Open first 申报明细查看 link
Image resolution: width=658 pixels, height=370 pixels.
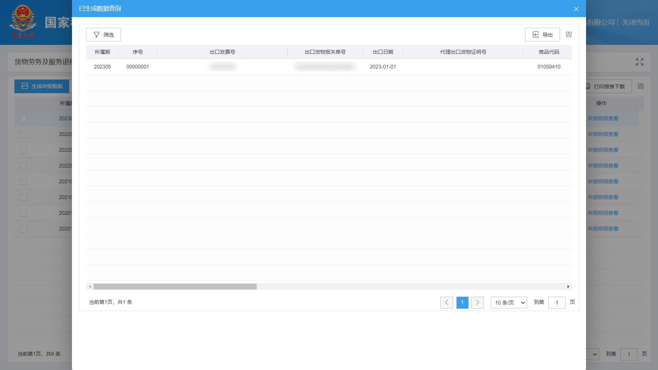[603, 119]
